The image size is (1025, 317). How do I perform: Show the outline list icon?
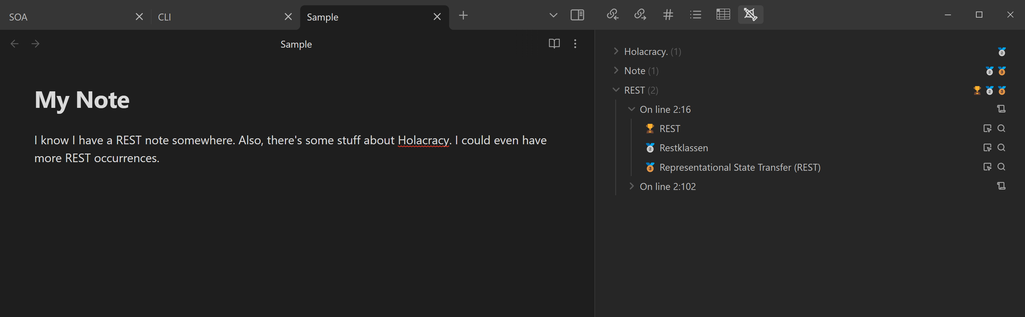[695, 15]
